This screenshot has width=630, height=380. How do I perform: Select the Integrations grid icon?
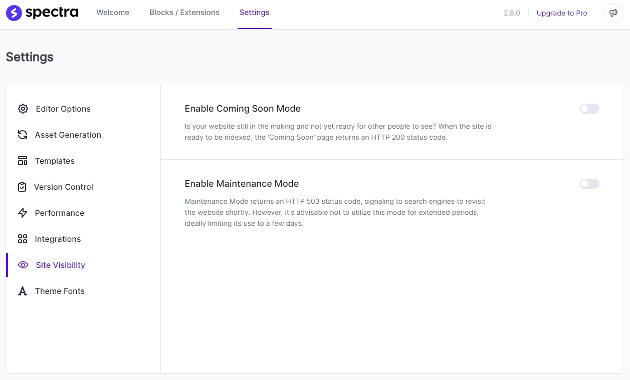point(23,239)
